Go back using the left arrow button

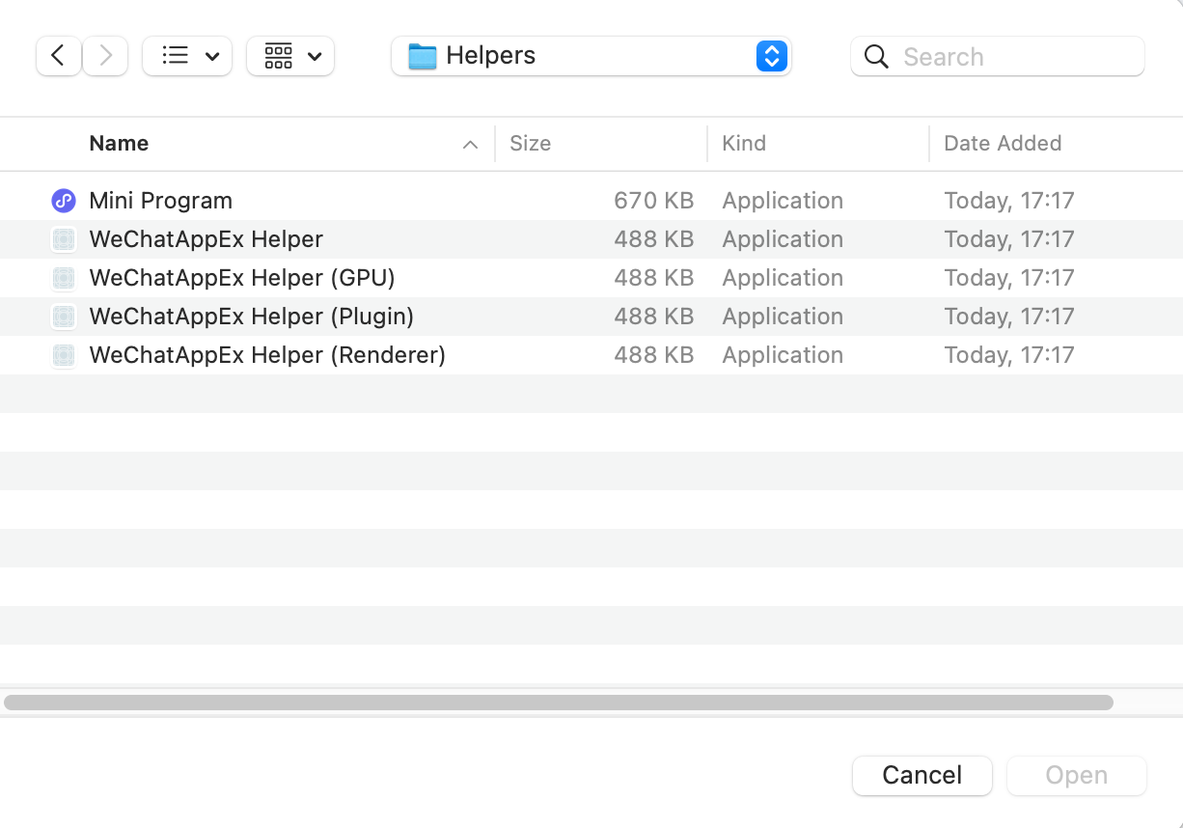tap(58, 56)
